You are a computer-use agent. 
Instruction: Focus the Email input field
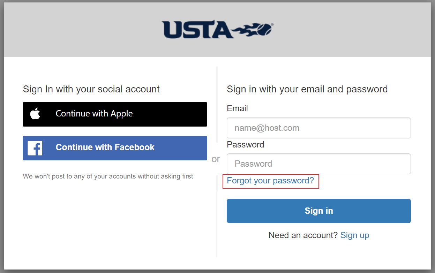[318, 128]
